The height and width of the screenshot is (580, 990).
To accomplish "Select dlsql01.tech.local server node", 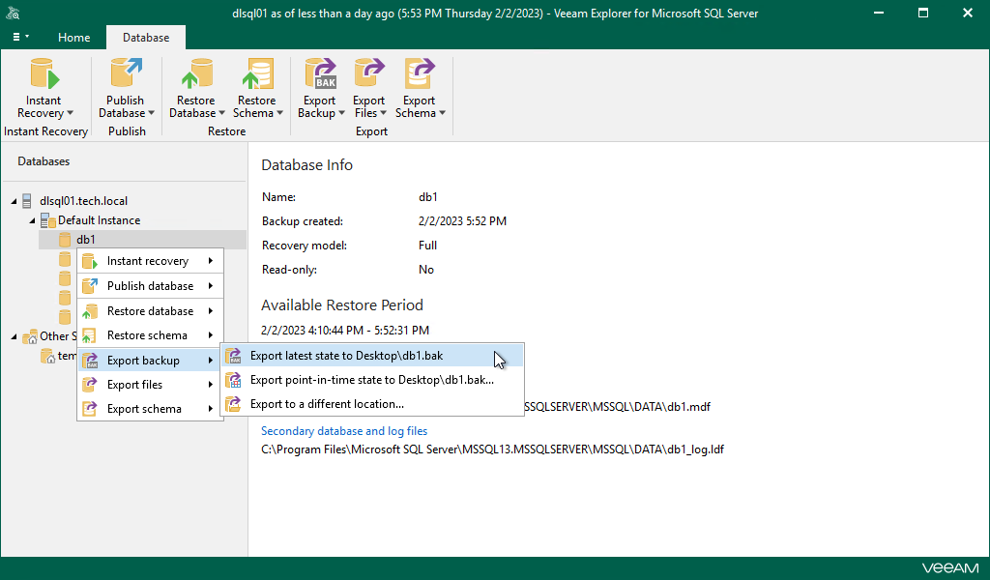I will 83,201.
